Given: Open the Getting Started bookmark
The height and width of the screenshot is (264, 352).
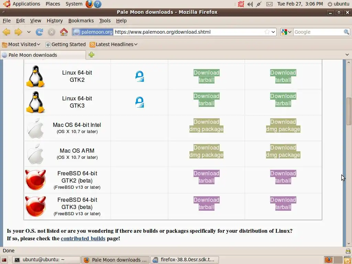Looking at the screenshot, I should pyautogui.click(x=66, y=44).
